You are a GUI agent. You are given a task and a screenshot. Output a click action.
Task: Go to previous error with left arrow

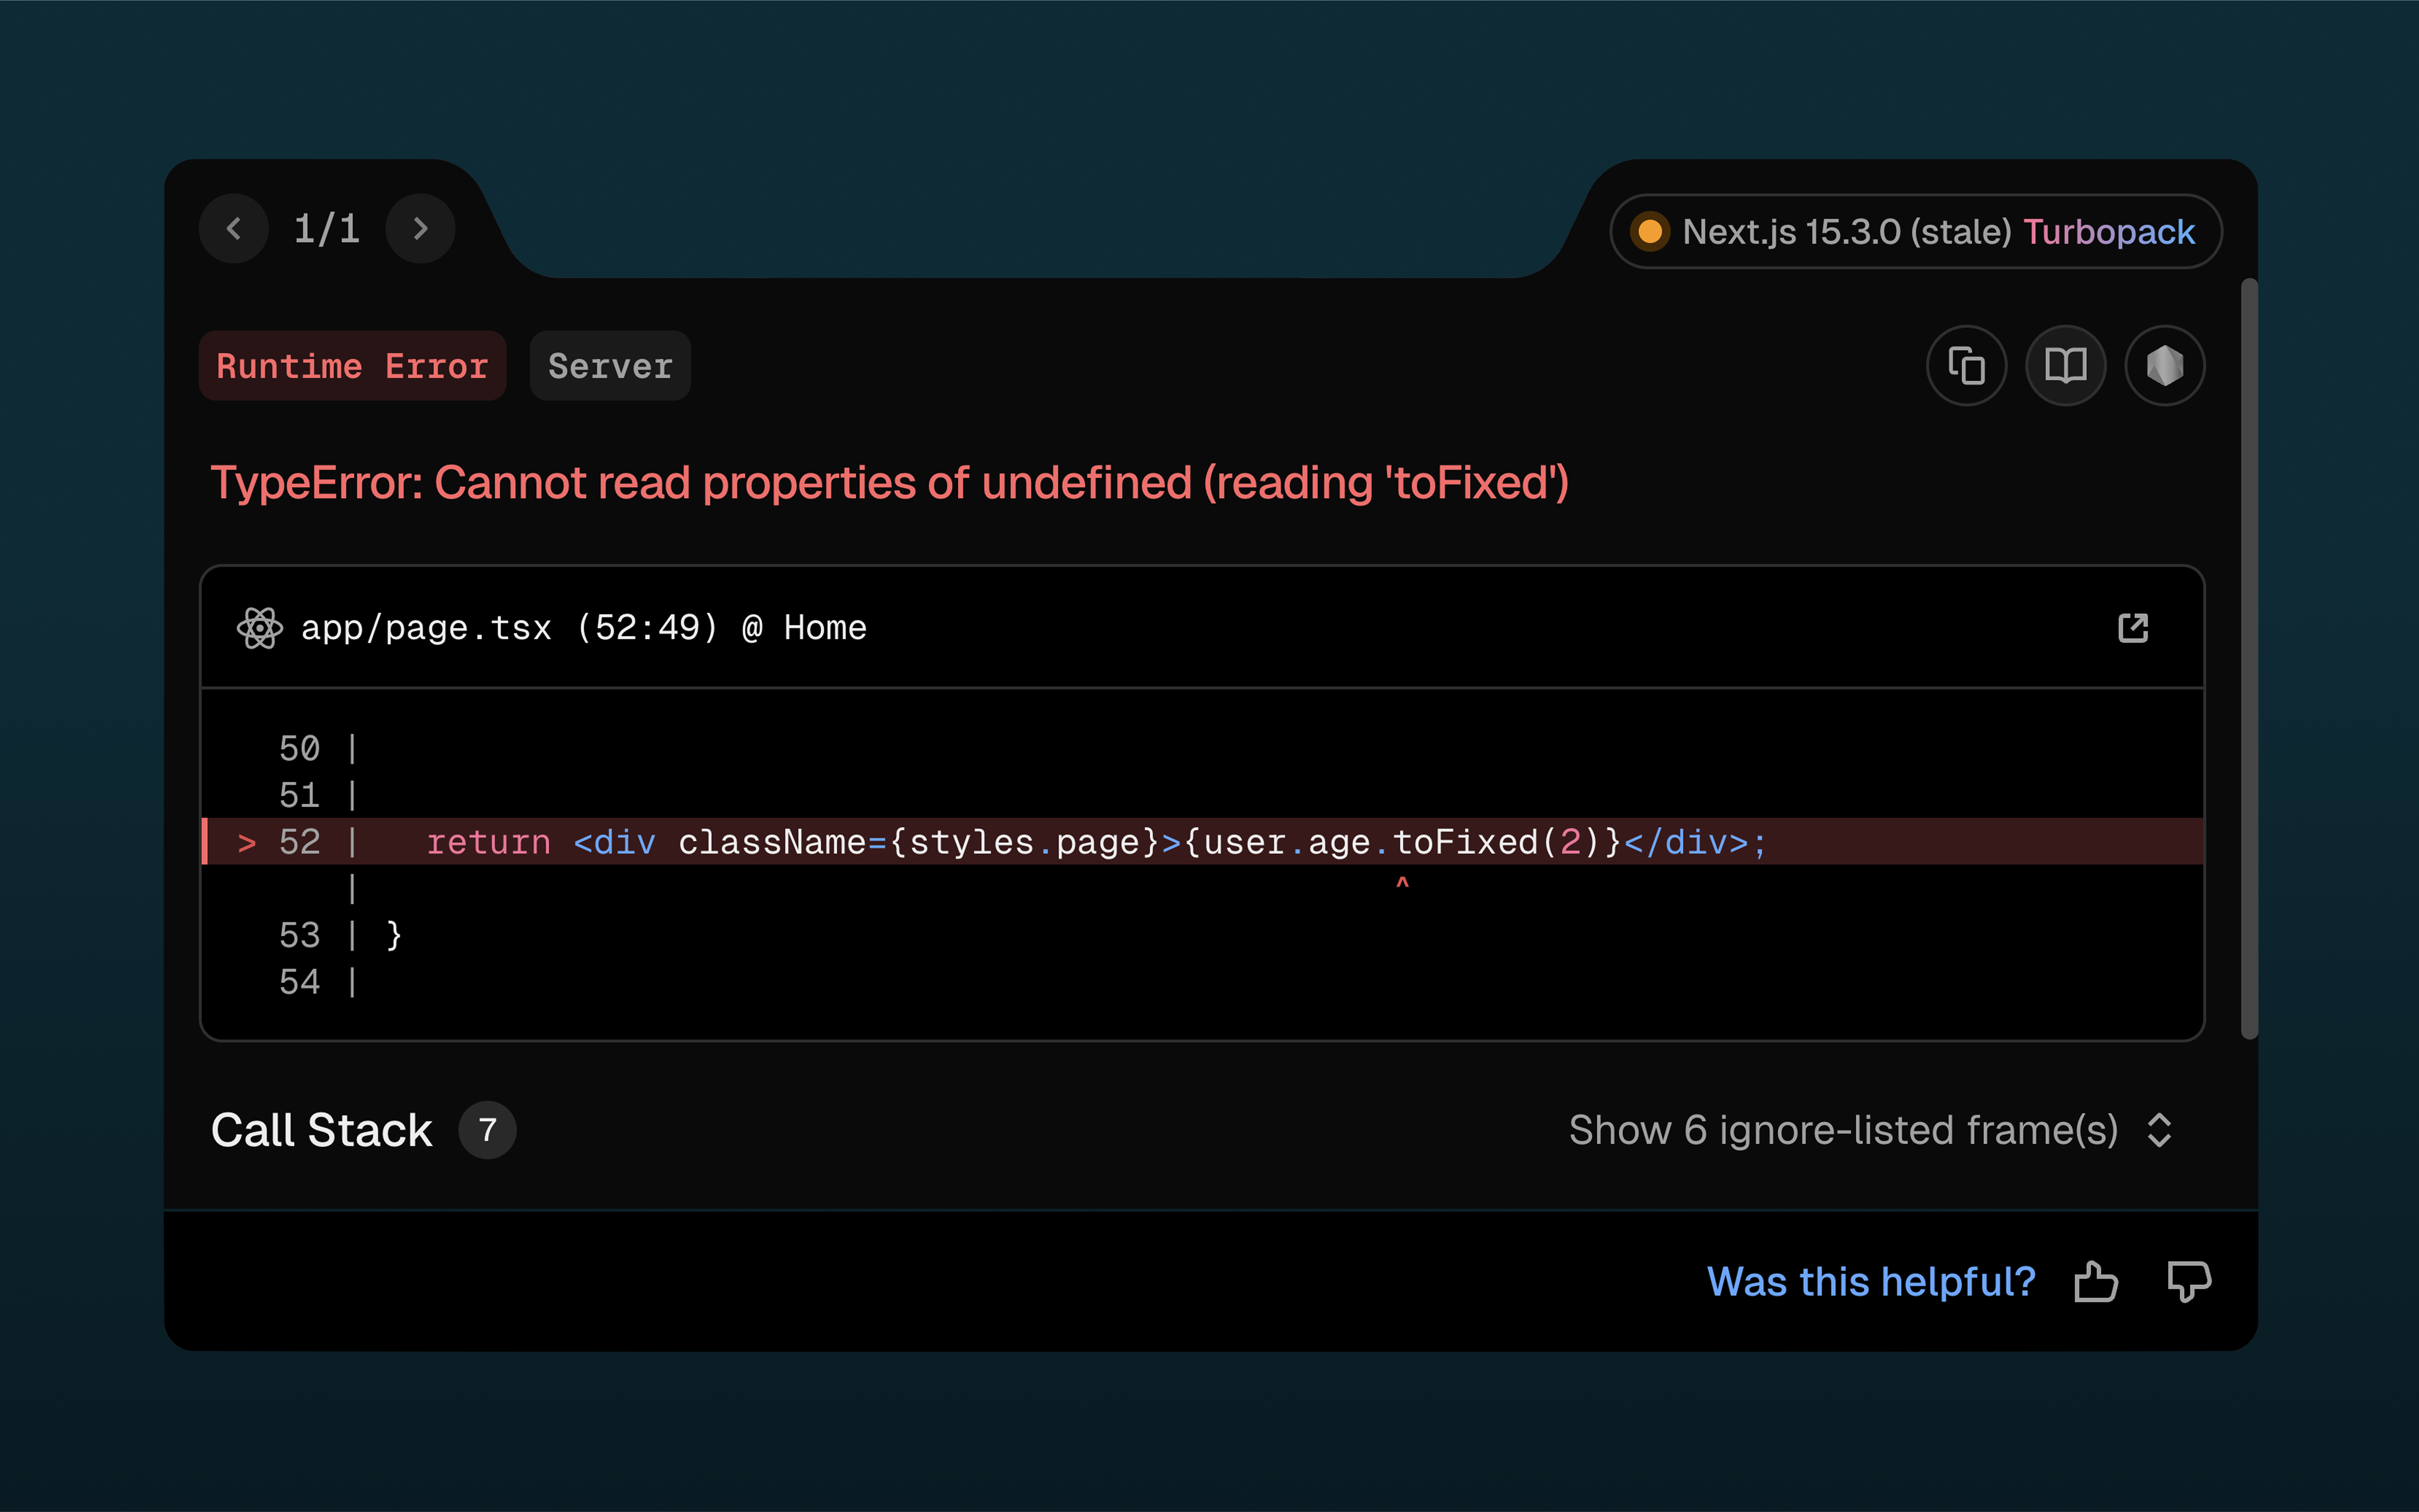pyautogui.click(x=234, y=229)
